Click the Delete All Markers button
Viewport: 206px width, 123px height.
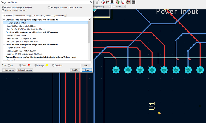pyautogui.click(x=24, y=70)
